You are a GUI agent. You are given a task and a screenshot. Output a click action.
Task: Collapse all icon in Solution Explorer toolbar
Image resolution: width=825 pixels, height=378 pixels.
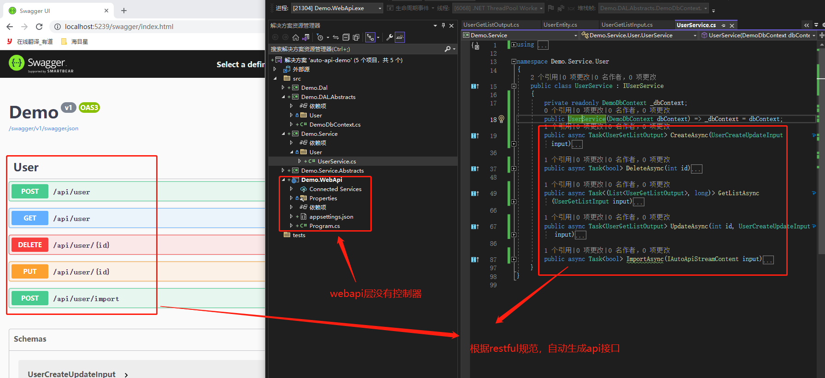[x=346, y=37]
